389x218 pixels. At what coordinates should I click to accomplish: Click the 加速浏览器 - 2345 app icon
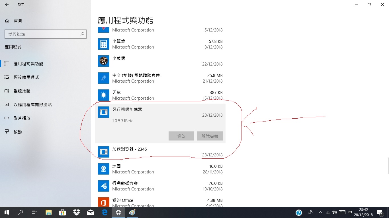[103, 152]
